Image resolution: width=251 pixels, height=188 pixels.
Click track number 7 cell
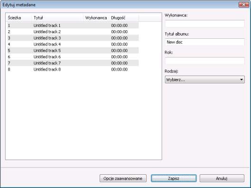[9, 63]
